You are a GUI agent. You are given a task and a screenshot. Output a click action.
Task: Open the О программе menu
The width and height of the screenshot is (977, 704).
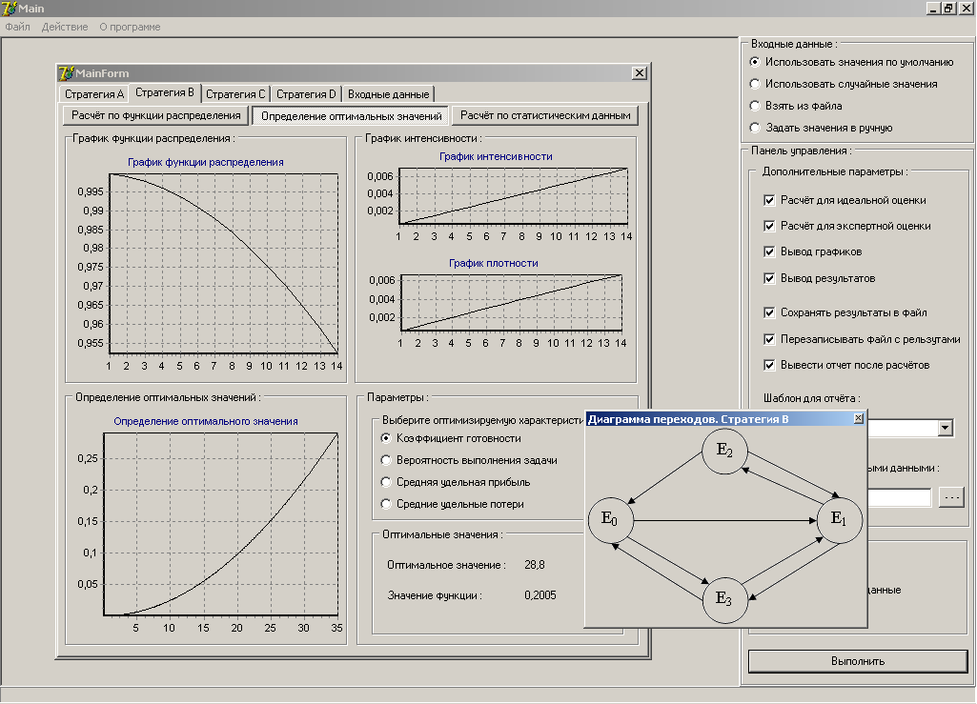[130, 27]
